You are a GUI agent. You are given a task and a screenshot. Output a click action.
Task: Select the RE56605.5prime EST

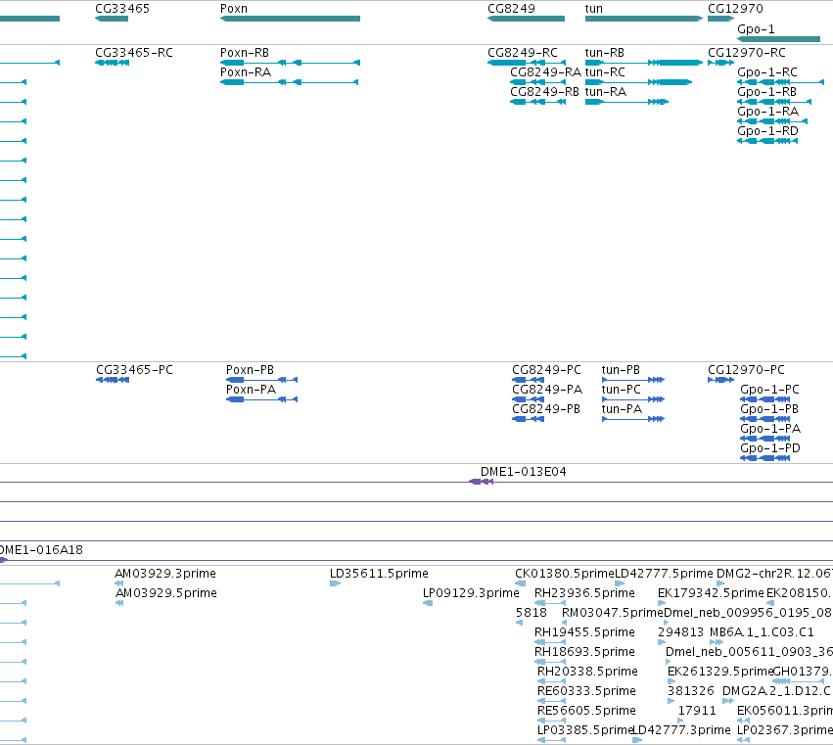click(x=551, y=721)
